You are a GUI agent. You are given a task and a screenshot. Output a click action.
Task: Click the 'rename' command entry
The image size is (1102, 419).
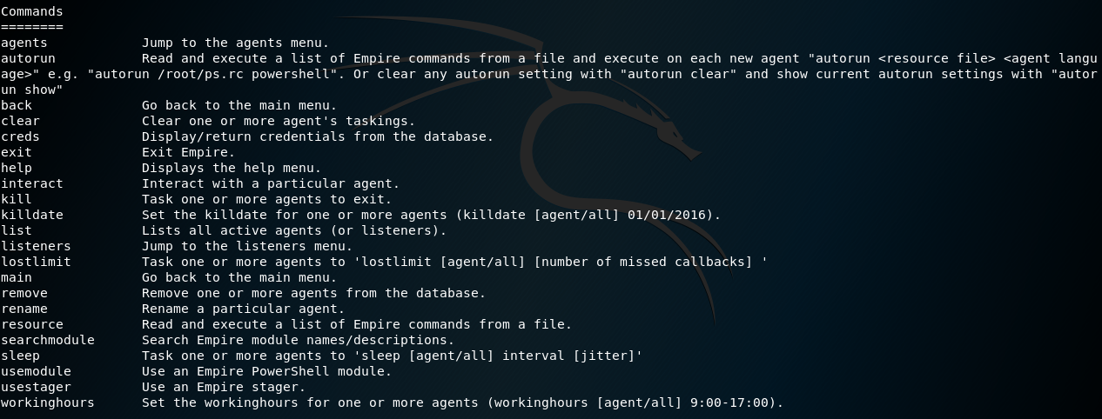(24, 309)
